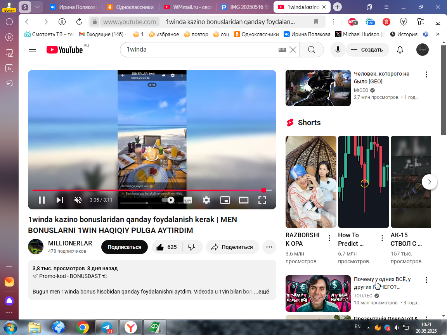The image size is (447, 335).
Task: Subscribe with the Подписаться button
Action: click(x=124, y=247)
